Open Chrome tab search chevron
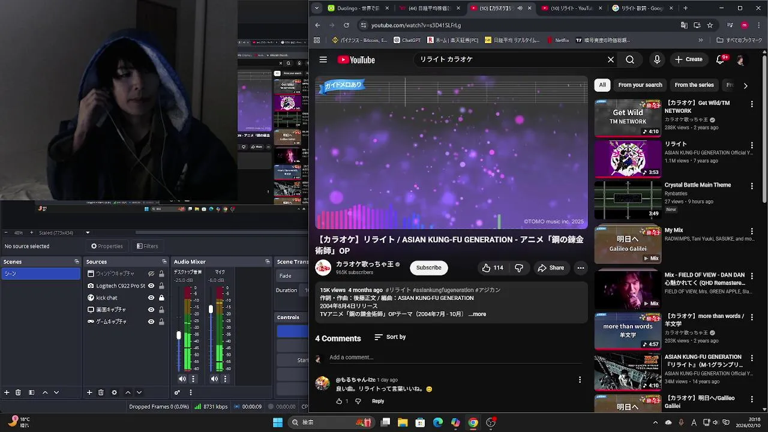This screenshot has width=768, height=432. coord(317,8)
